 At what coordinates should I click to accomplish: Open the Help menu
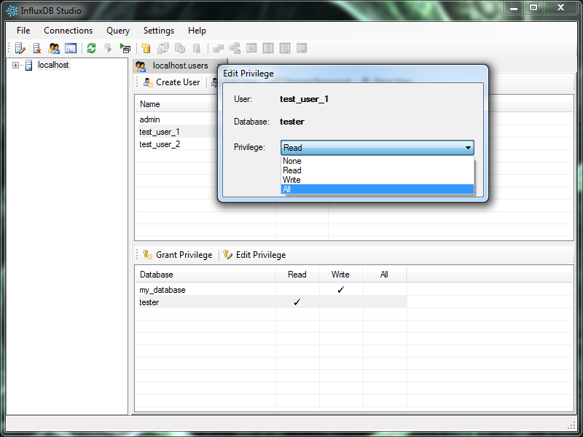click(x=197, y=31)
